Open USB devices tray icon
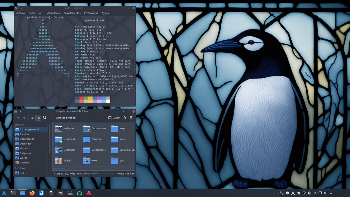The image size is (350, 197). (315, 193)
